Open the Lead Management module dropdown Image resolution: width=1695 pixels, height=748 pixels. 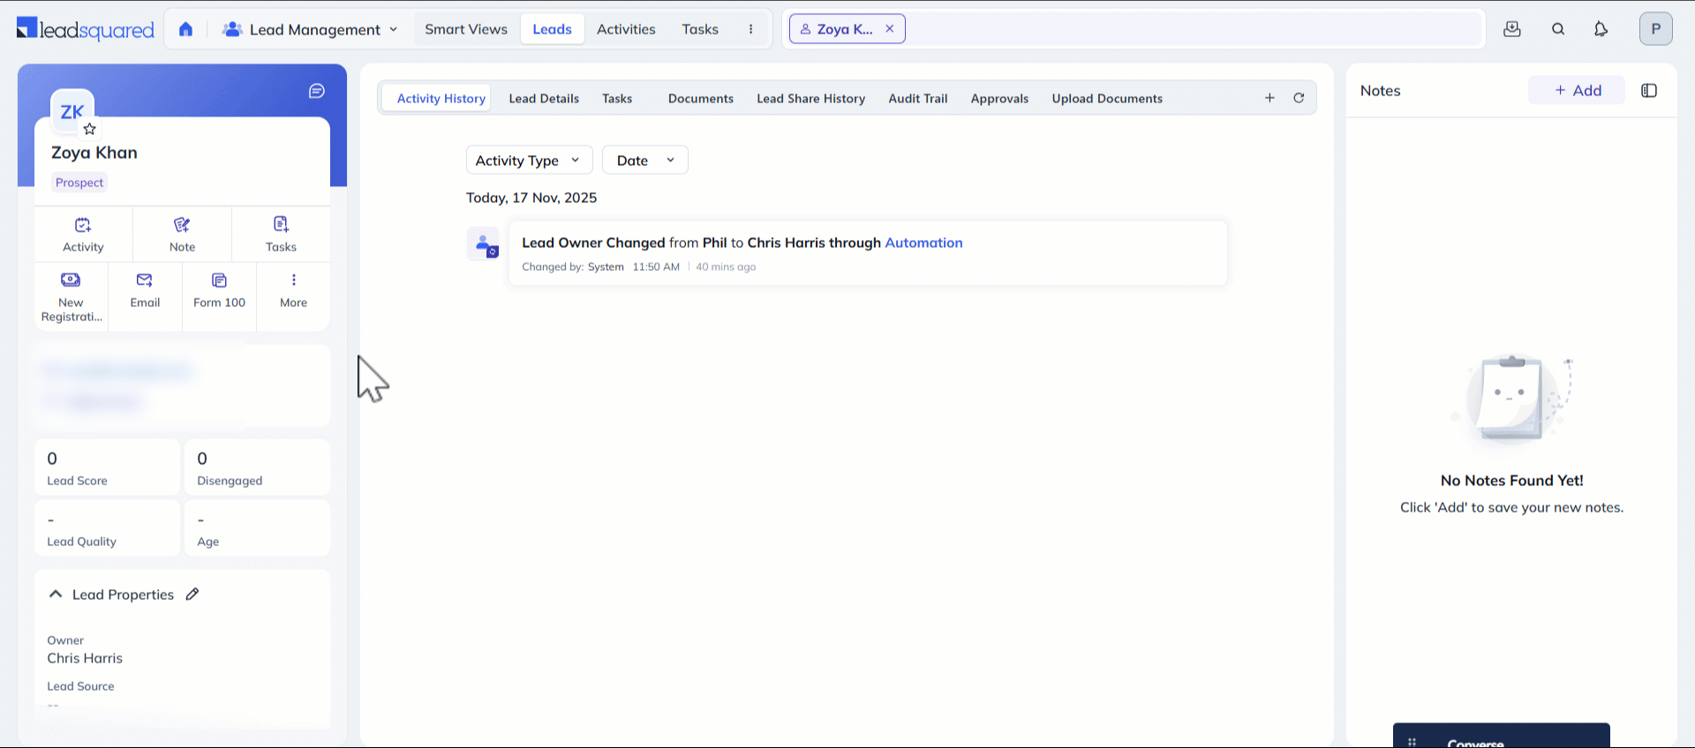pyautogui.click(x=310, y=29)
